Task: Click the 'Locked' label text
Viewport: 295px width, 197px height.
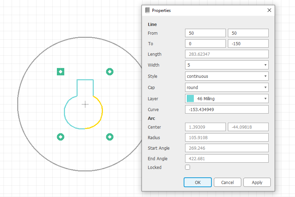Action: pyautogui.click(x=155, y=167)
